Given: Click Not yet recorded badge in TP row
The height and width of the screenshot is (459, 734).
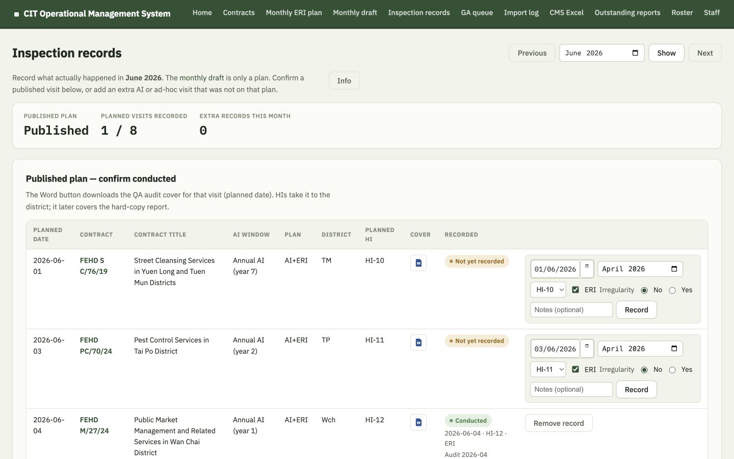Looking at the screenshot, I should (x=477, y=341).
